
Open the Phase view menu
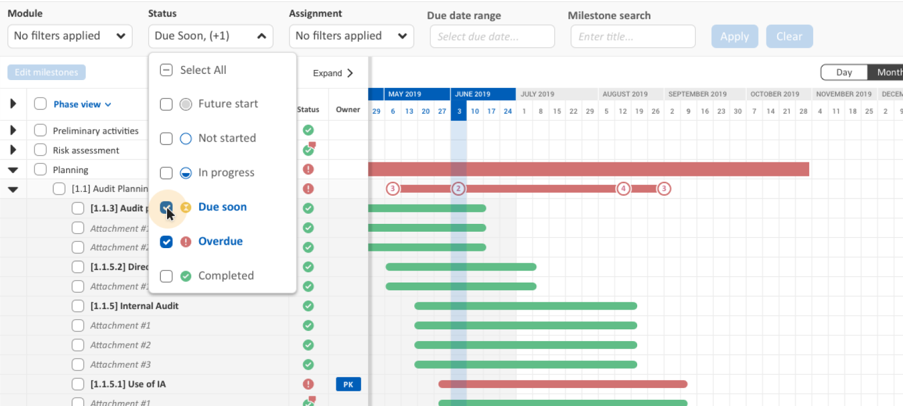click(82, 104)
